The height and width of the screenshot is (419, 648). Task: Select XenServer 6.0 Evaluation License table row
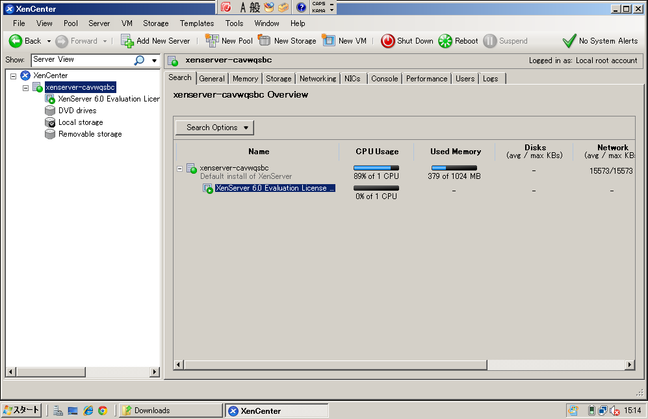click(x=275, y=188)
